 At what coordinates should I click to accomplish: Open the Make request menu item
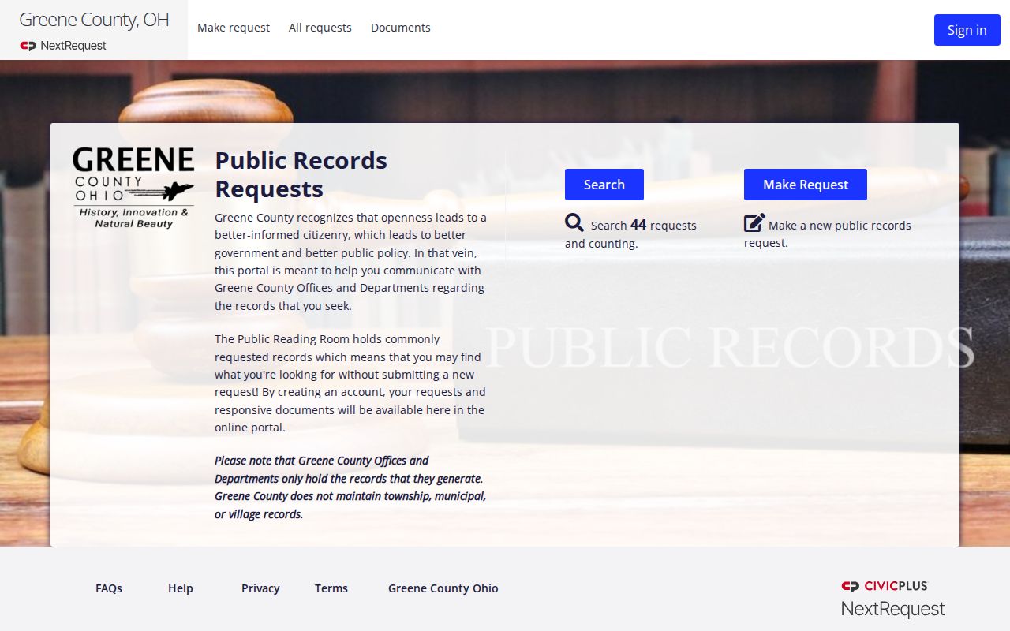pos(234,28)
